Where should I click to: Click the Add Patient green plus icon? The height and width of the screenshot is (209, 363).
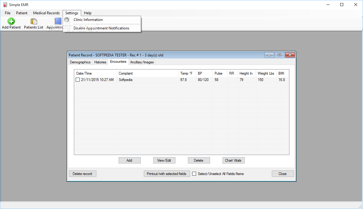point(11,21)
